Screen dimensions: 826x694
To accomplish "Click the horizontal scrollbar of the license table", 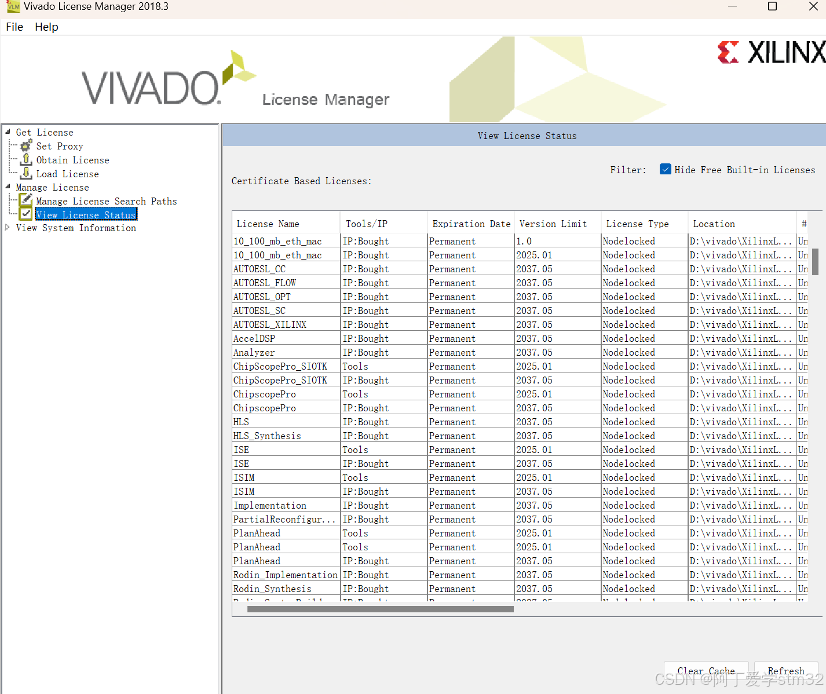I will pyautogui.click(x=381, y=609).
